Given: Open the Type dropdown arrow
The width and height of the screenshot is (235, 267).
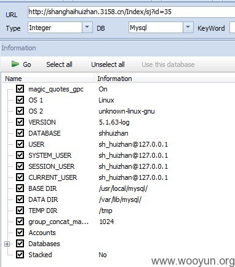Looking at the screenshot, I should (x=87, y=27).
